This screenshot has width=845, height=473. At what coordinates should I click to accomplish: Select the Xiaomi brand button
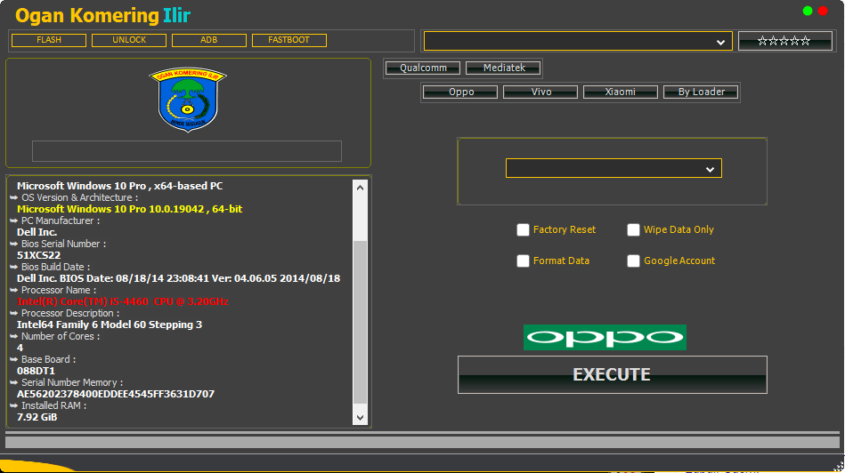[x=621, y=92]
